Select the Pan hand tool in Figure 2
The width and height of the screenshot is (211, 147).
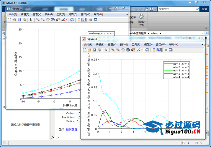coord(123,50)
